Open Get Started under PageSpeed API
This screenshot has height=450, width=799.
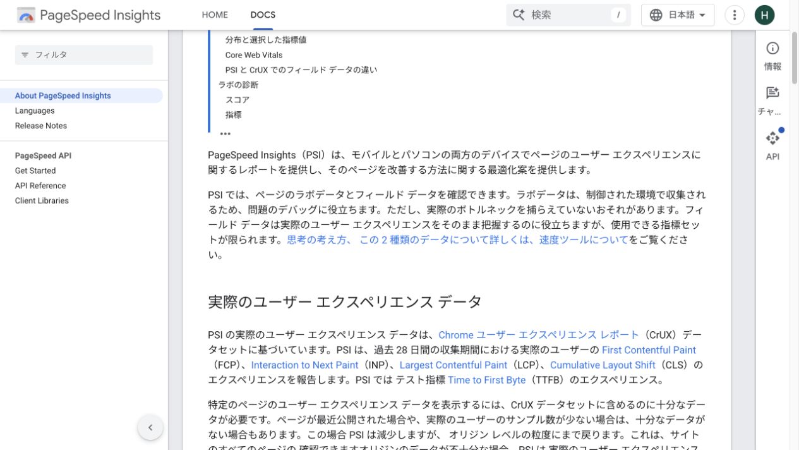click(x=35, y=171)
